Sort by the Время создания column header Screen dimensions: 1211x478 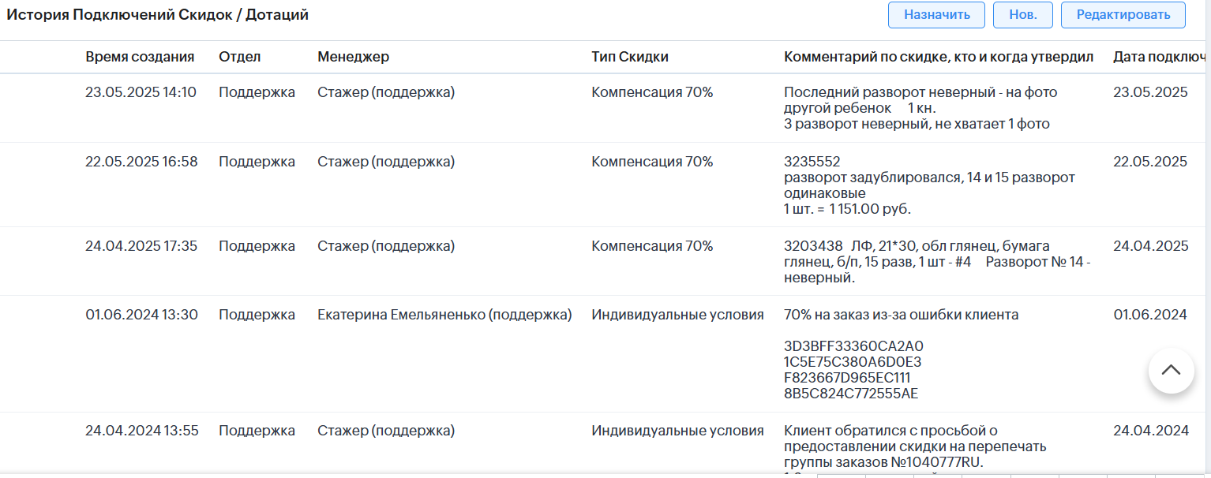[x=140, y=57]
